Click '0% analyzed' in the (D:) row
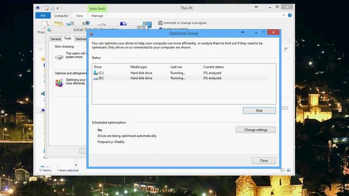This screenshot has height=196, width=349. 212,78
